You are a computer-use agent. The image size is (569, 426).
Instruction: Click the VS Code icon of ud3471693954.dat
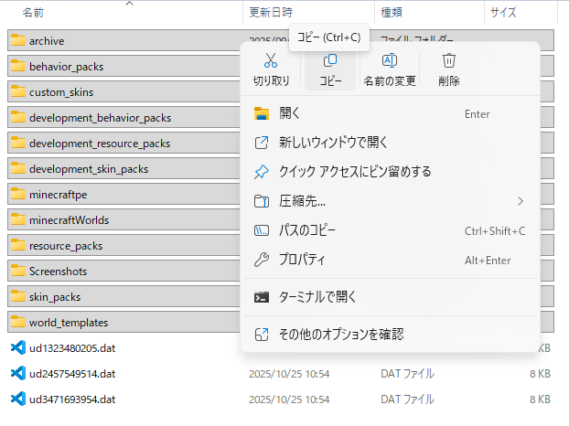pos(16,399)
